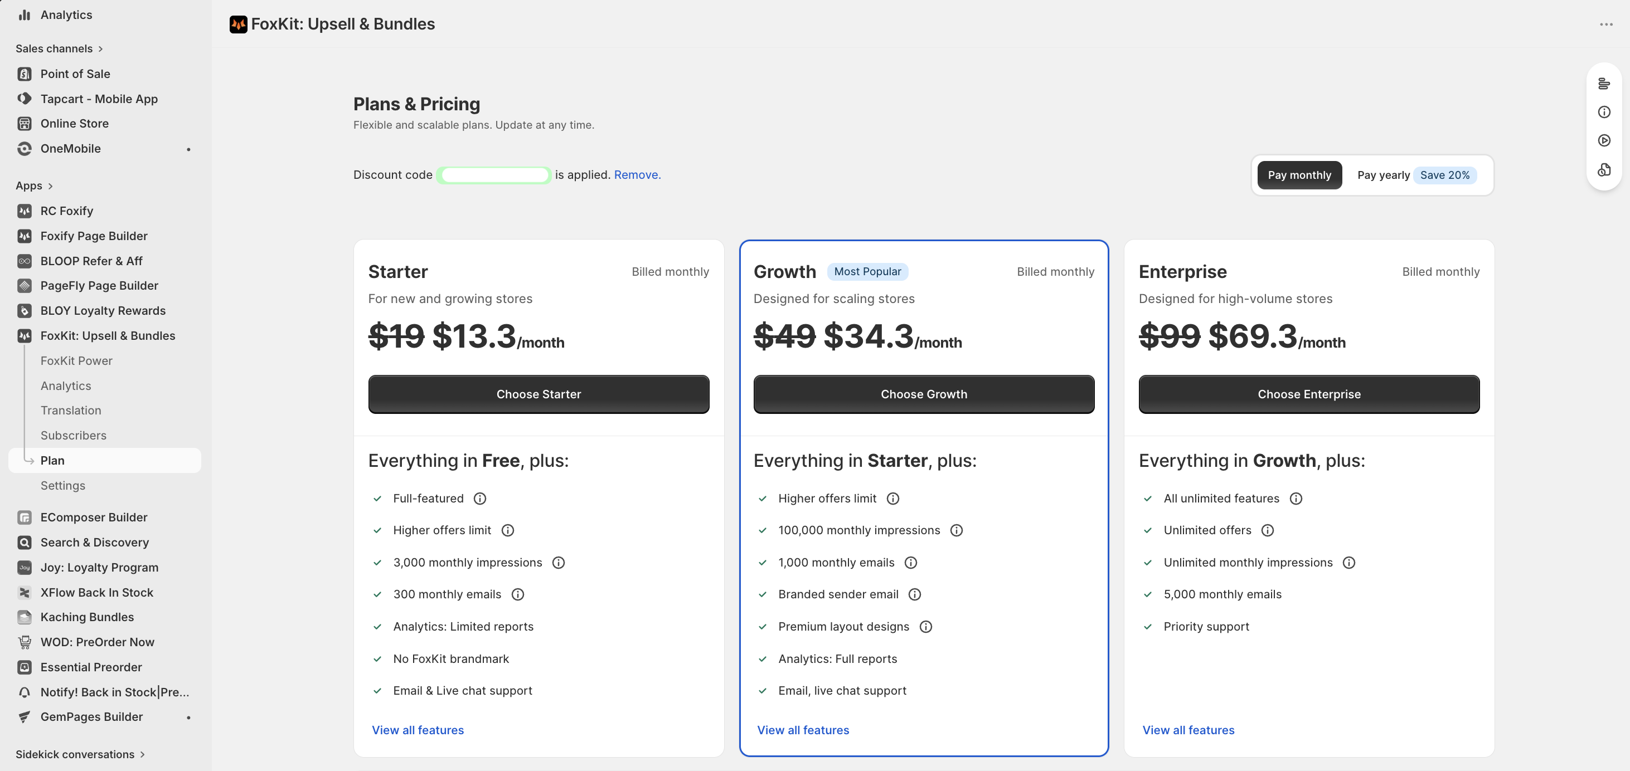
Task: Click the info circle icon in the floating panel
Action: click(1604, 112)
